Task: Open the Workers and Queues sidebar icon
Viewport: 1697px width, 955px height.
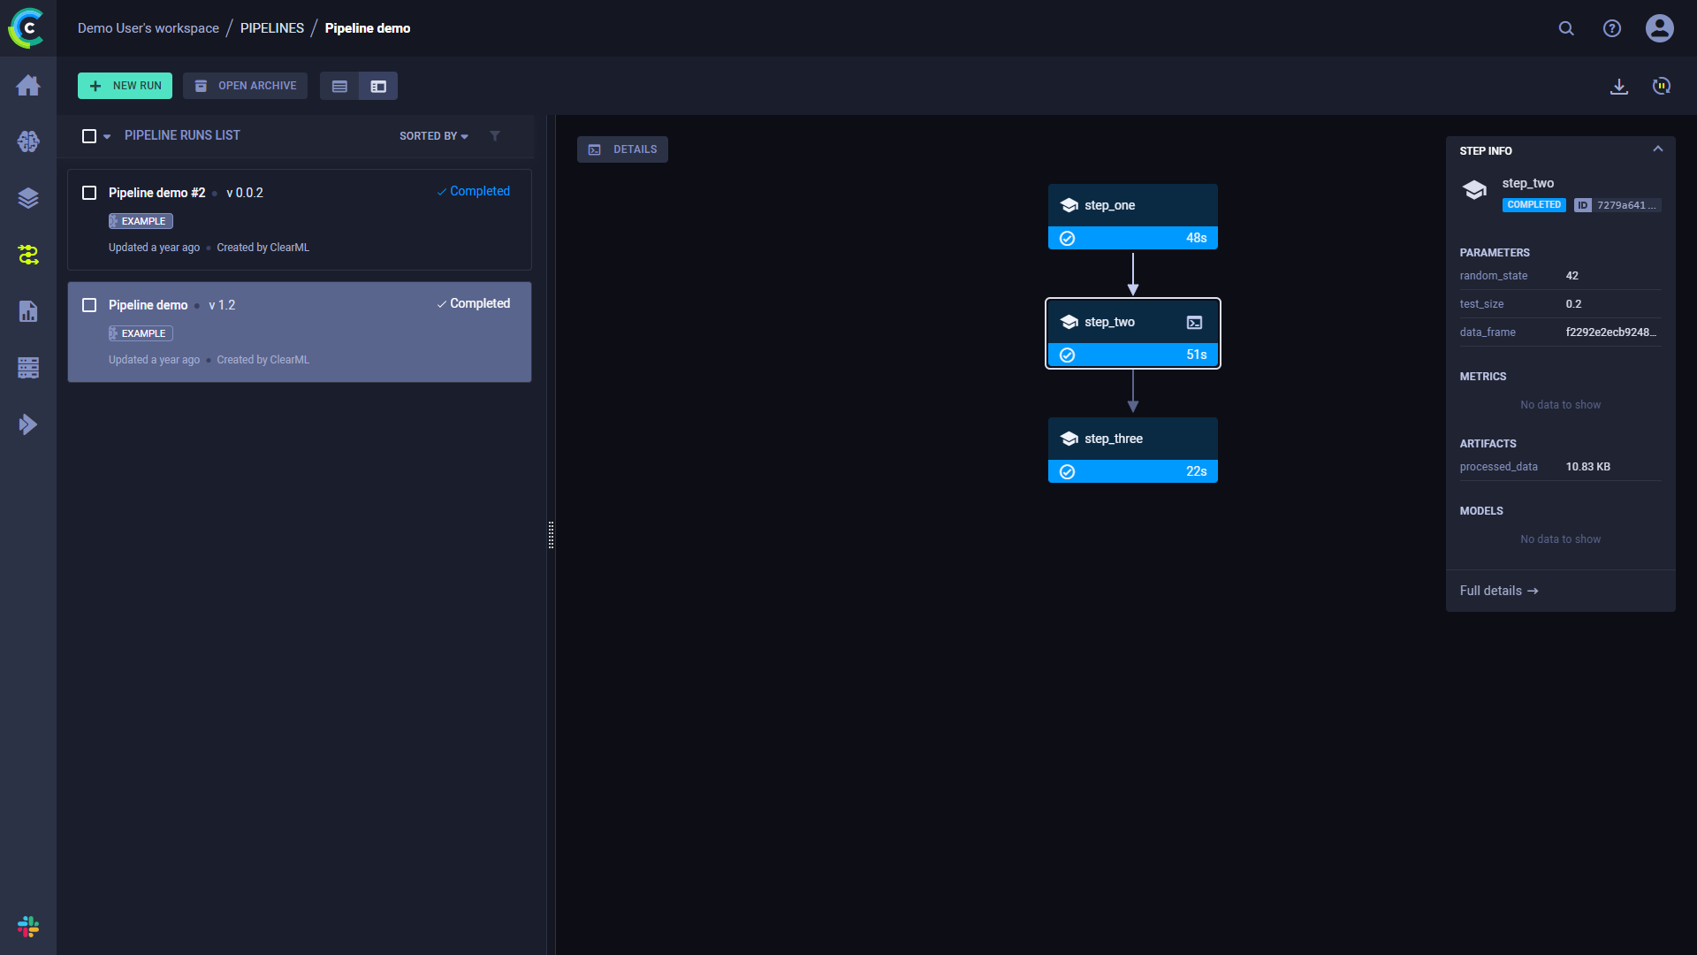Action: tap(28, 368)
